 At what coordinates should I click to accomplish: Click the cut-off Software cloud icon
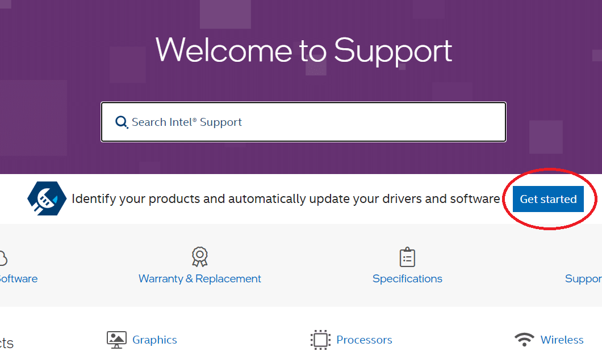pos(3,259)
